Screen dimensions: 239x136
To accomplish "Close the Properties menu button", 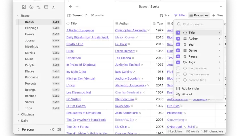I will point(199,15).
